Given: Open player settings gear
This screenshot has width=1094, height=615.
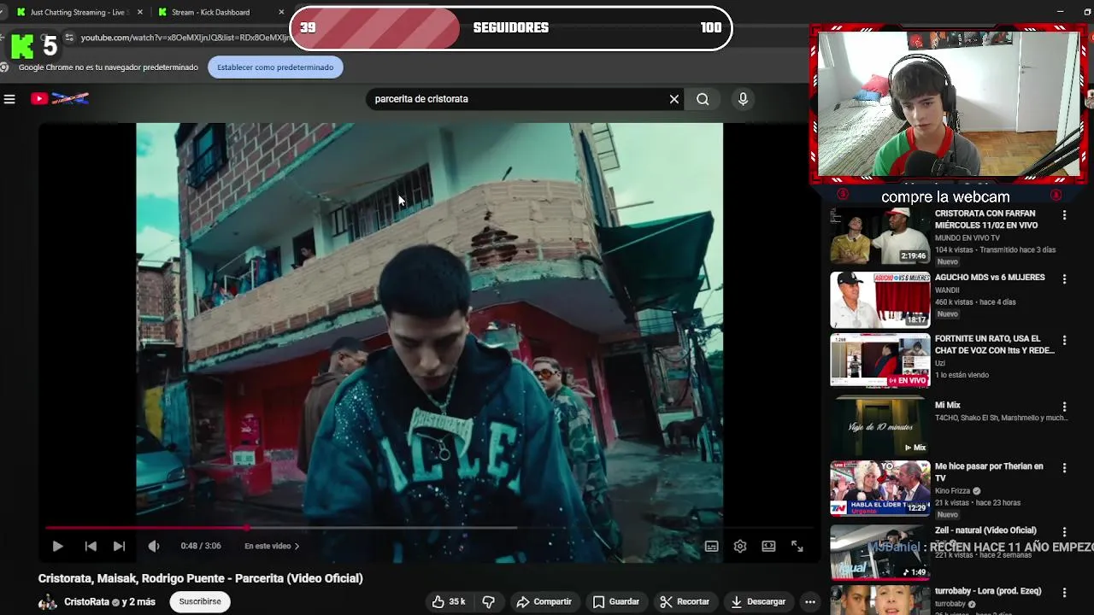Looking at the screenshot, I should (740, 546).
